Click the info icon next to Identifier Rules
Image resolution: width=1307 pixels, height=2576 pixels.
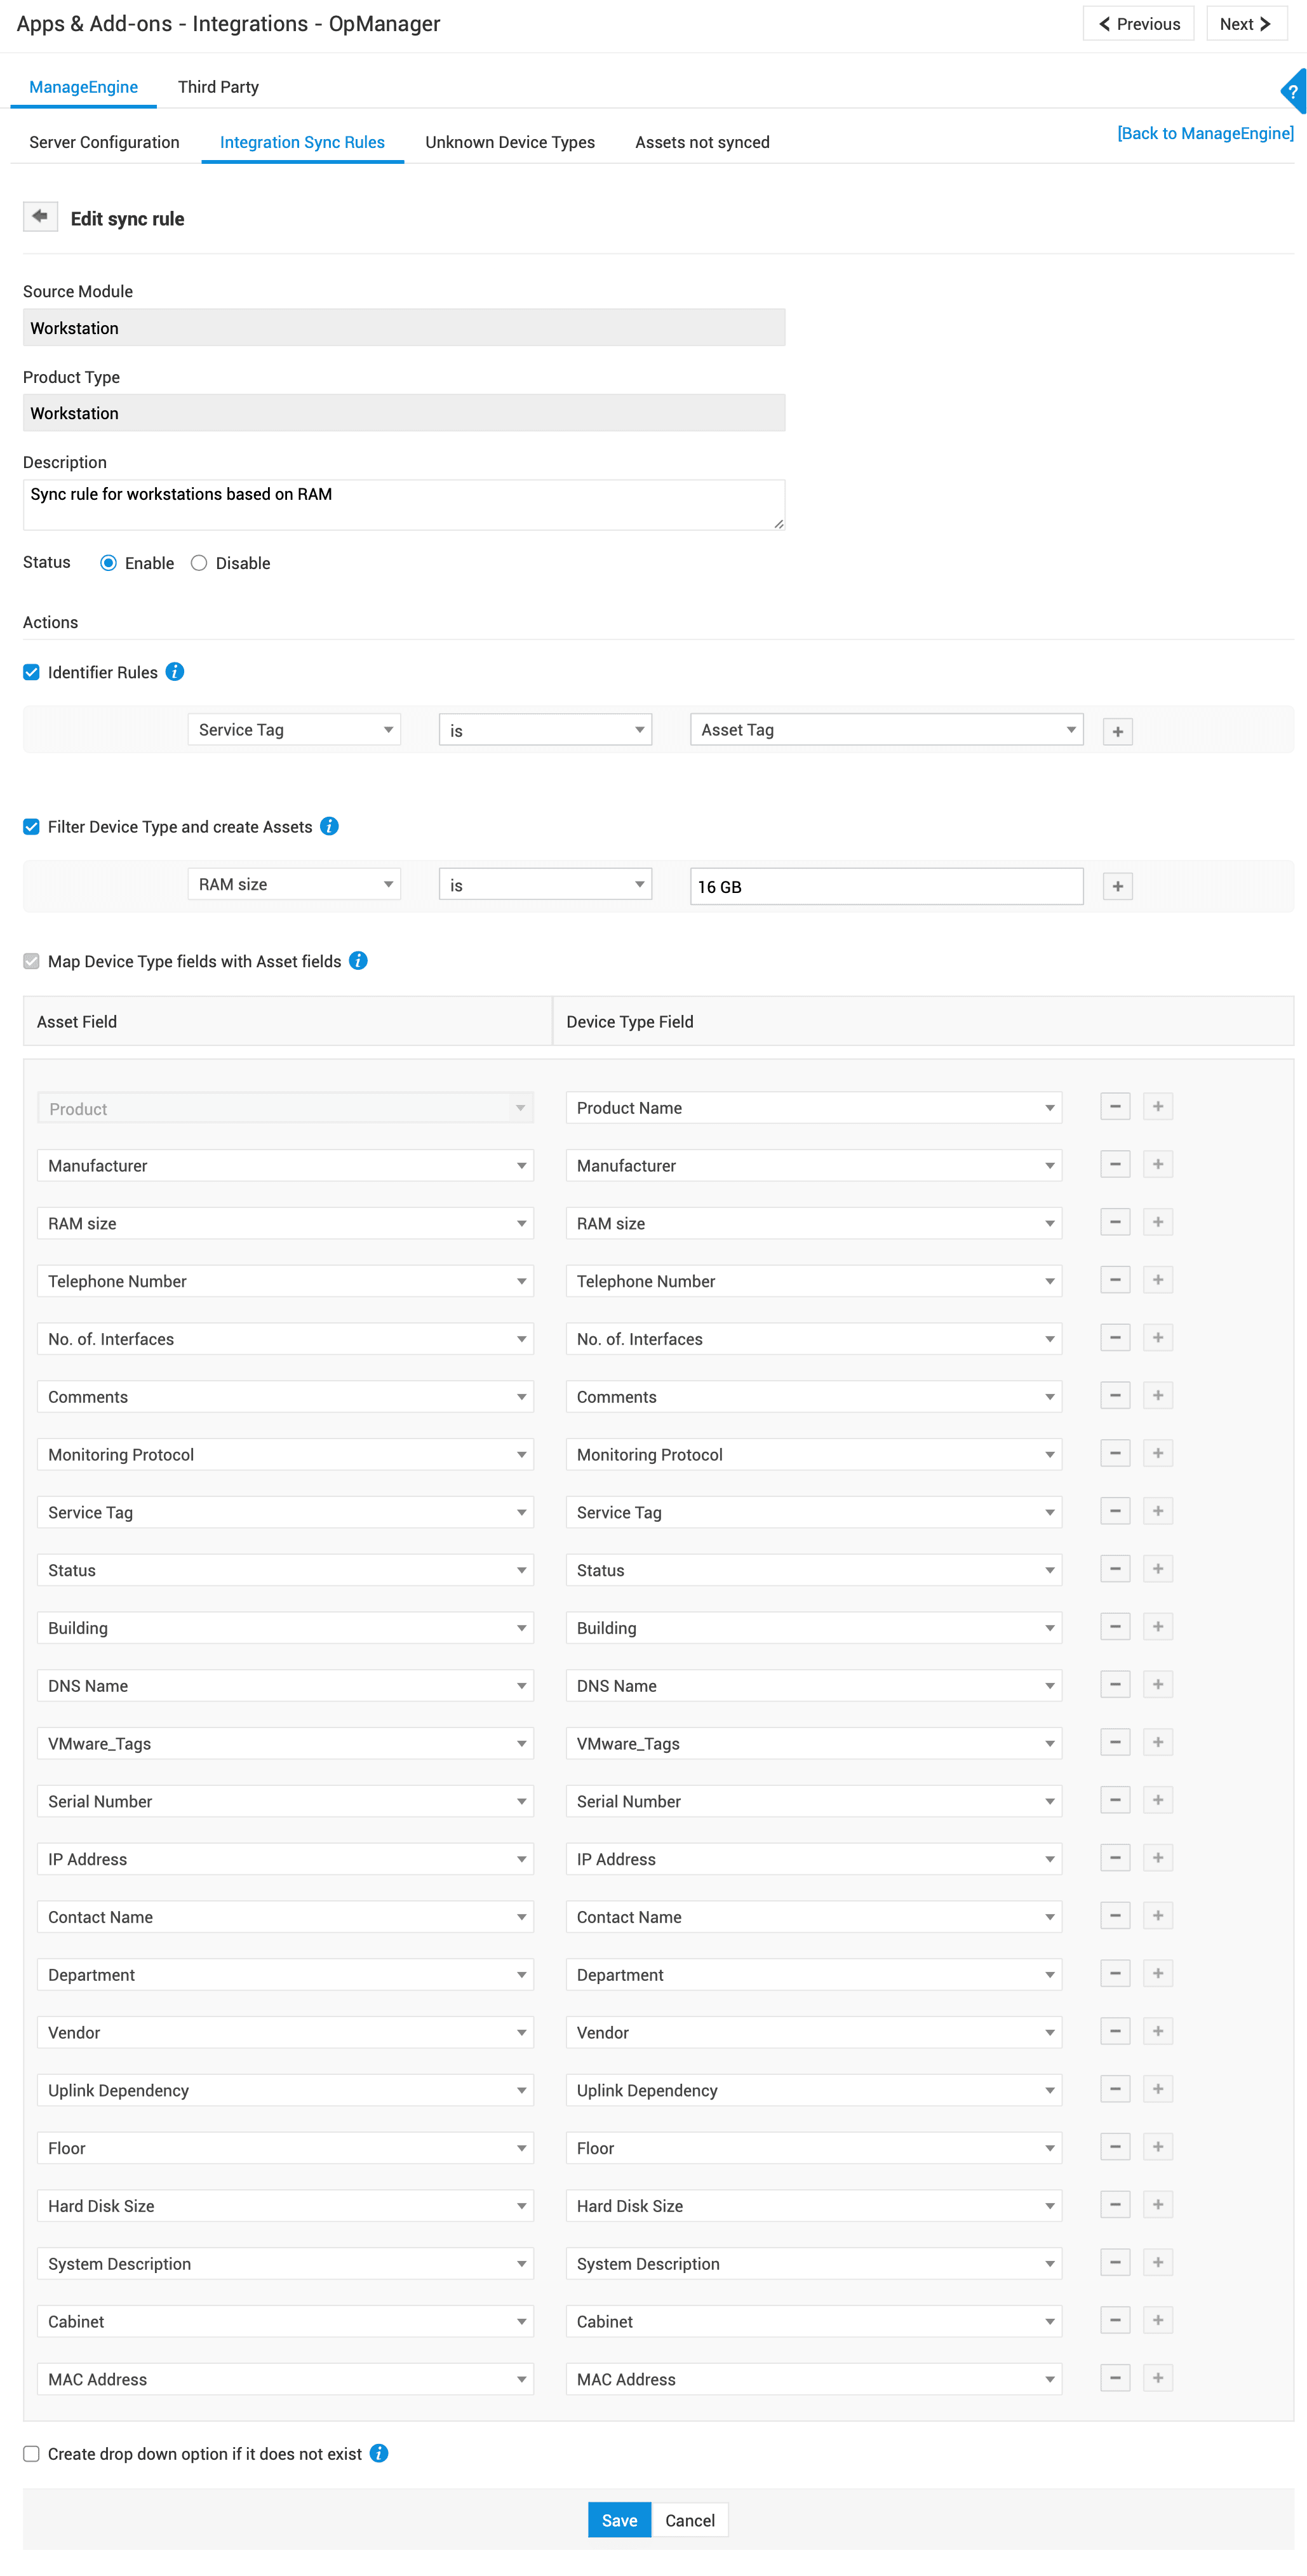coord(175,672)
